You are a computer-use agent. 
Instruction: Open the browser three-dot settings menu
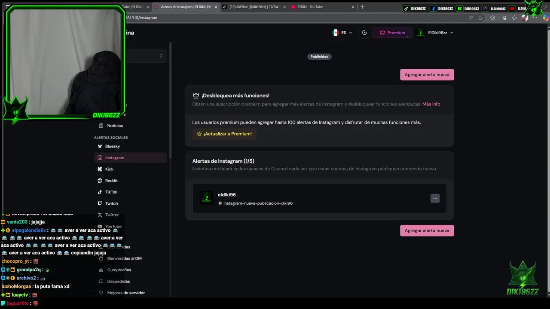pos(535,18)
